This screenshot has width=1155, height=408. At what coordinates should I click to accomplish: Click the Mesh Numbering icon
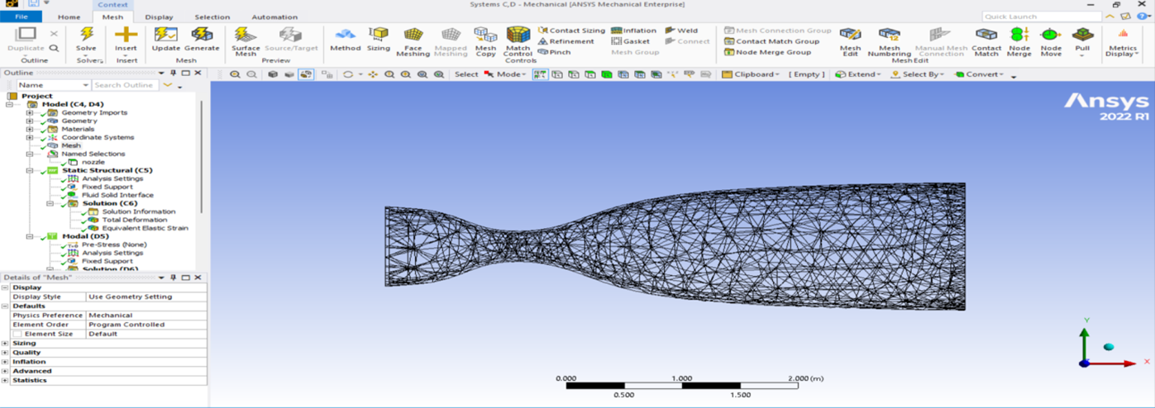890,35
